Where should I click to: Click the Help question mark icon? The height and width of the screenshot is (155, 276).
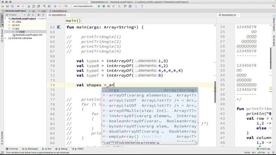pyautogui.click(x=142, y=6)
